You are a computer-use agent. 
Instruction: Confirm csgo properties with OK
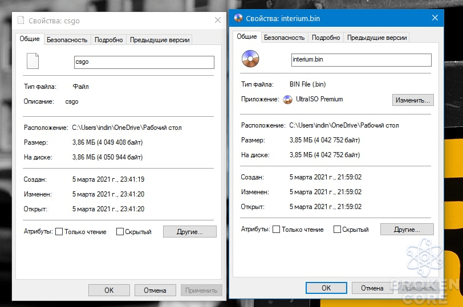point(109,290)
